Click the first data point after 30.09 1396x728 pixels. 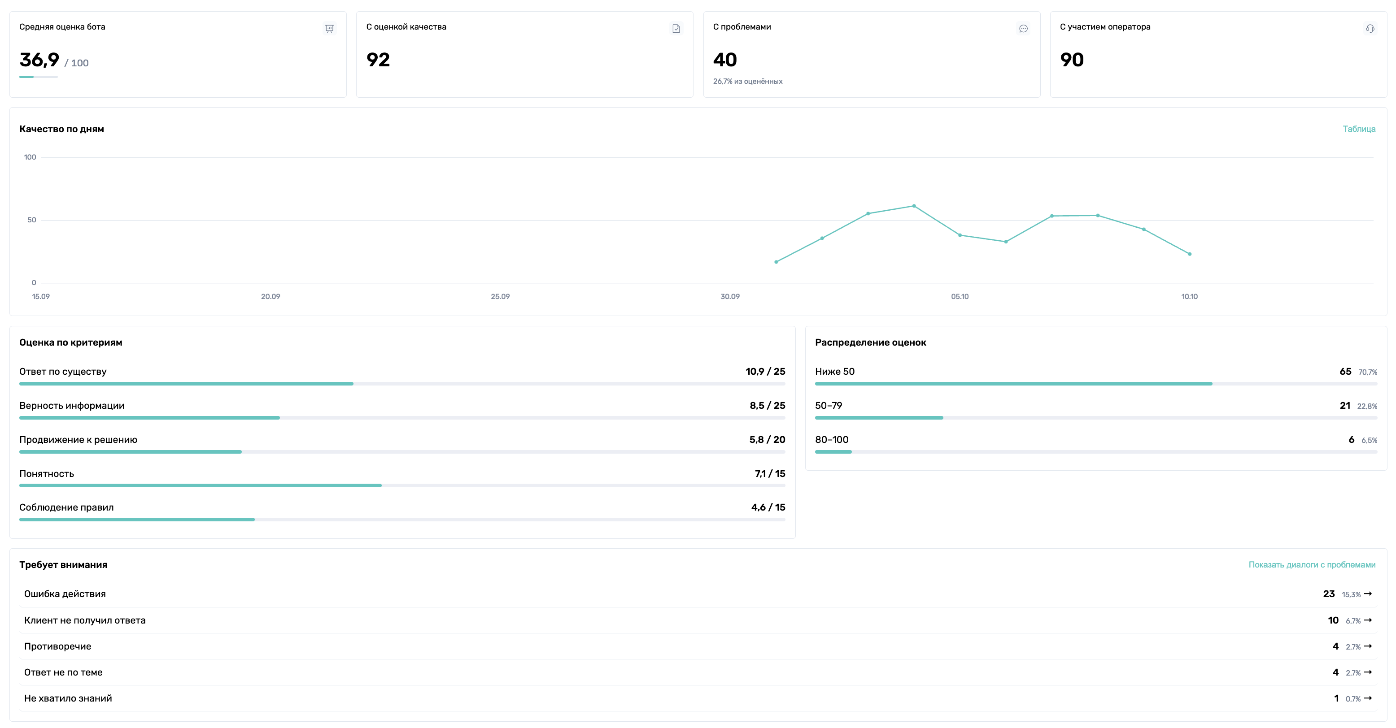click(776, 262)
